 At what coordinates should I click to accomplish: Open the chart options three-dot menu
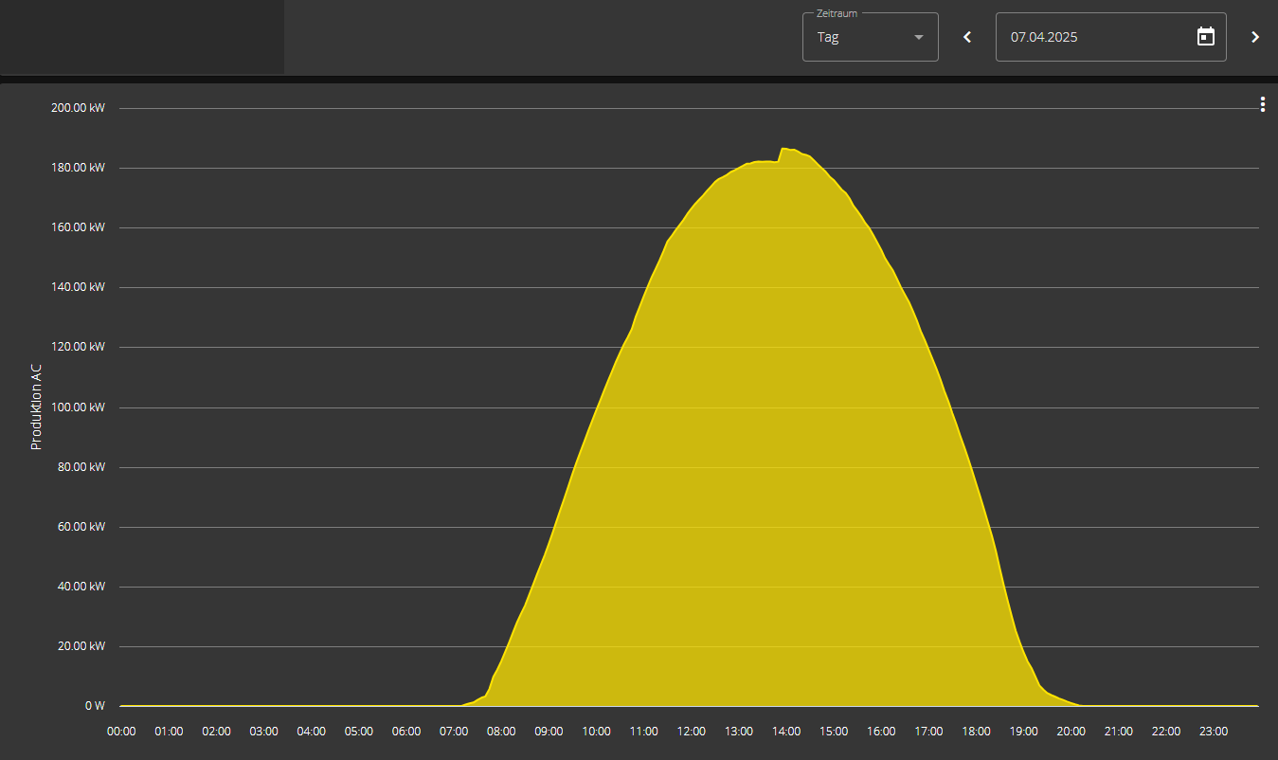coord(1262,104)
